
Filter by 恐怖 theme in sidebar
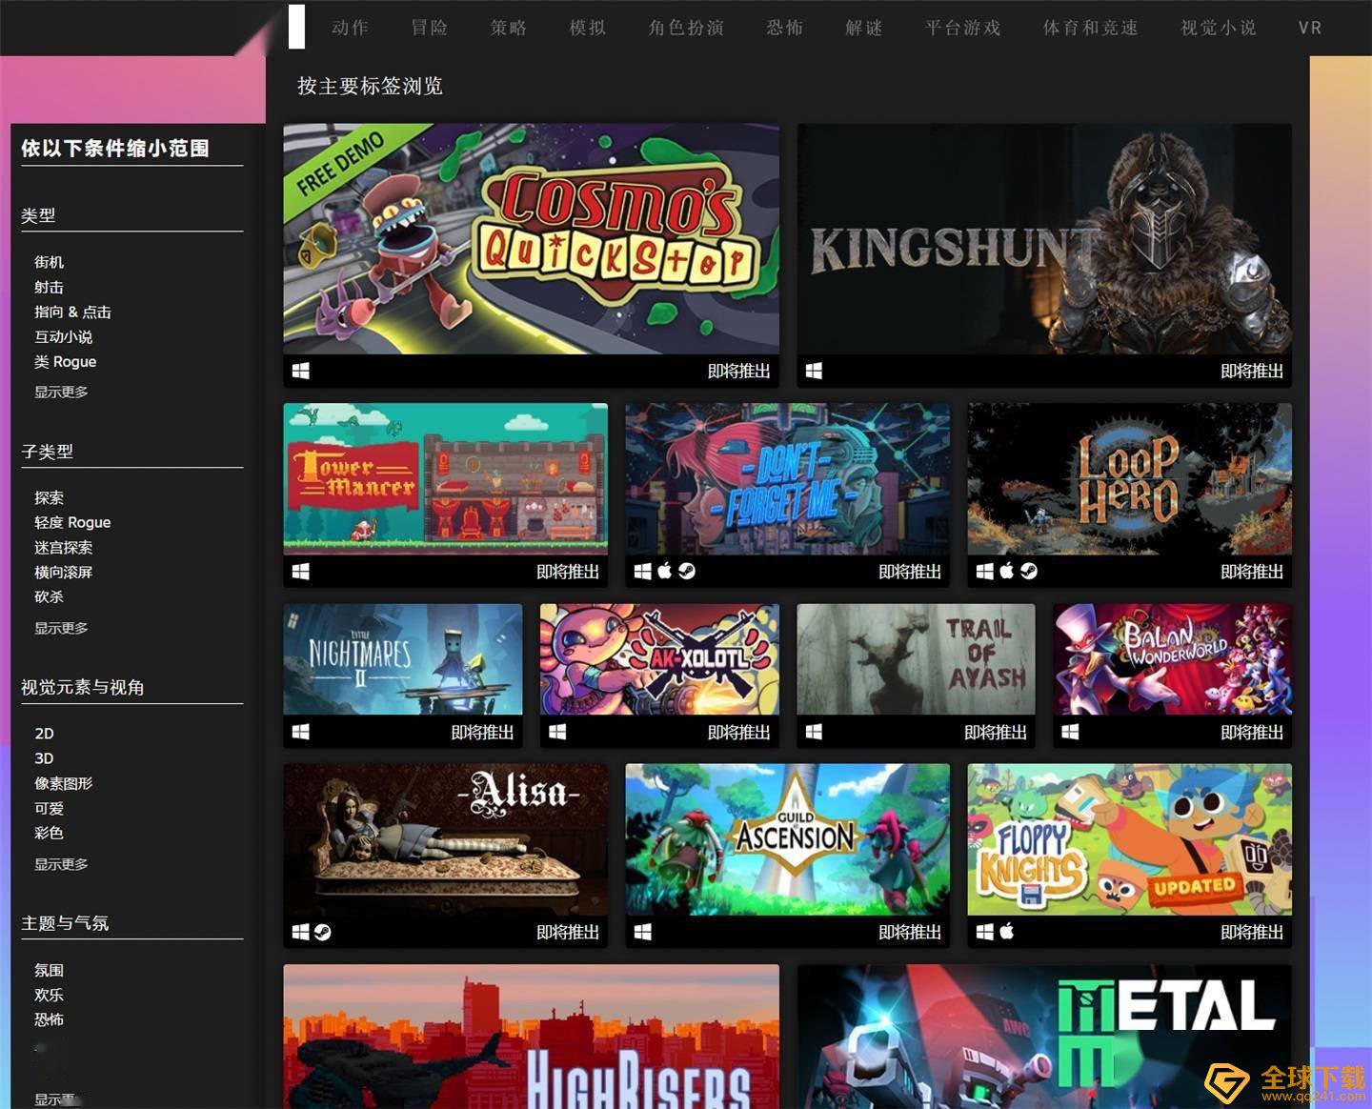(x=50, y=1019)
